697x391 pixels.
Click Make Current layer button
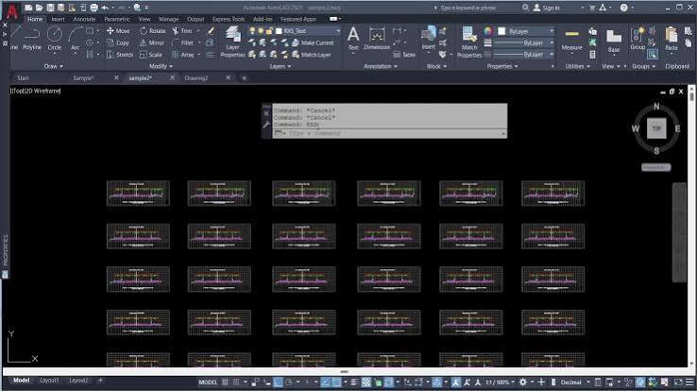point(313,43)
